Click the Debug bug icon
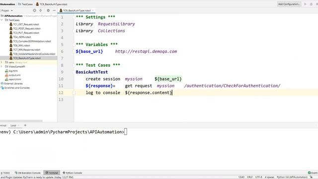318x179 pixels. click(311, 4)
